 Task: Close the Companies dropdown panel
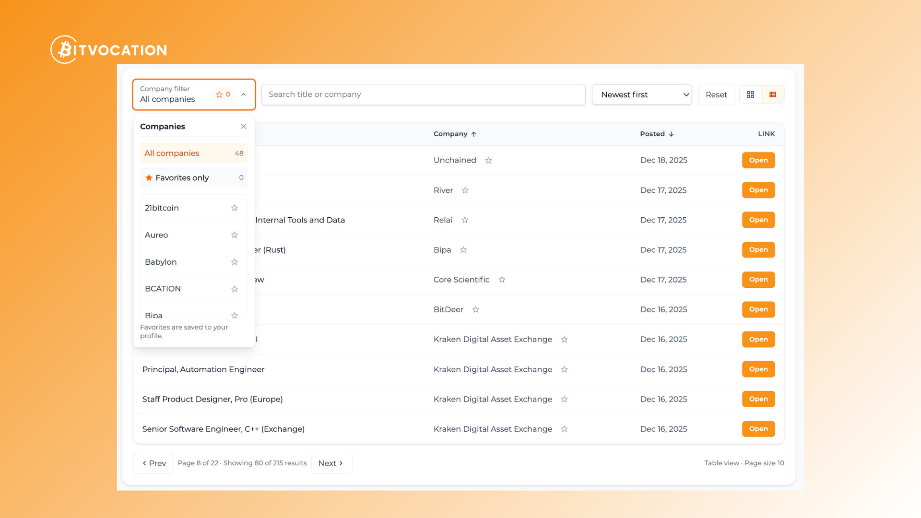point(243,126)
